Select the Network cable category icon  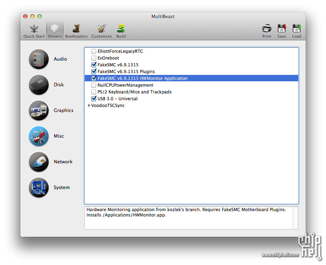tap(39, 162)
